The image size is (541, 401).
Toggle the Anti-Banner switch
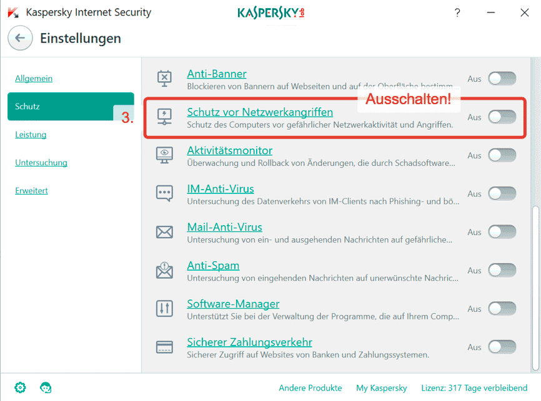coord(502,79)
